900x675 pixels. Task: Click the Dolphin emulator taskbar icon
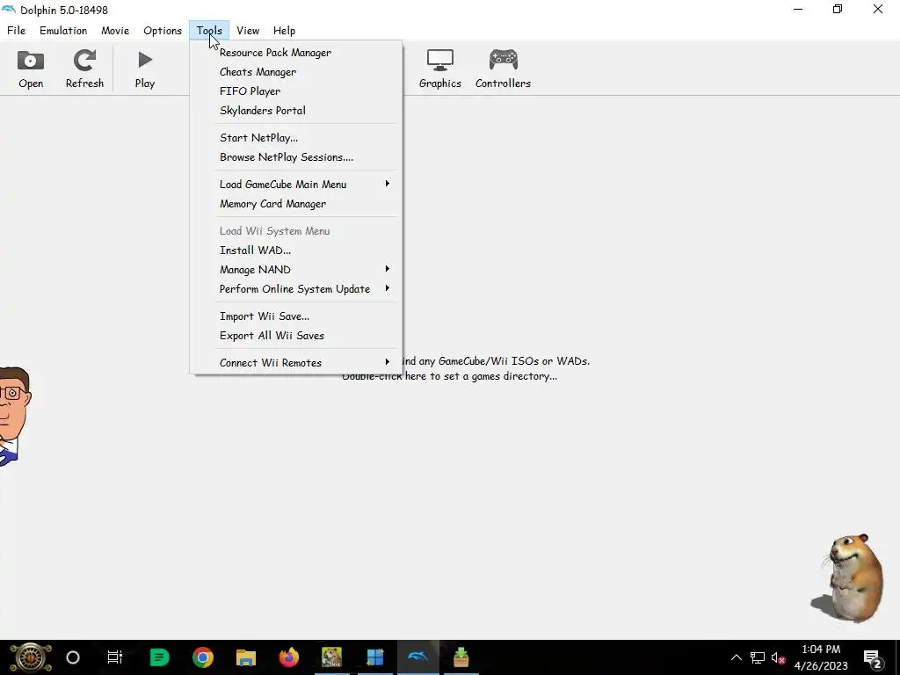pos(417,657)
